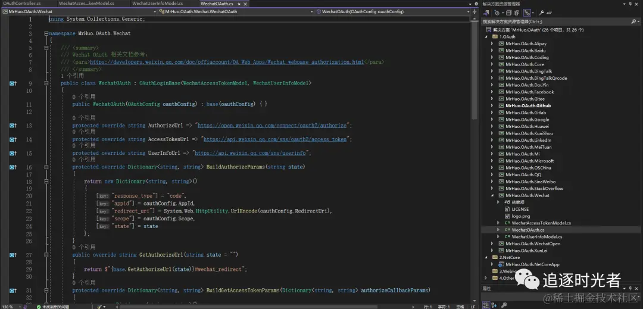Click the override margin icon on line 13
Screen dimensions: 643x309
(x=13, y=126)
